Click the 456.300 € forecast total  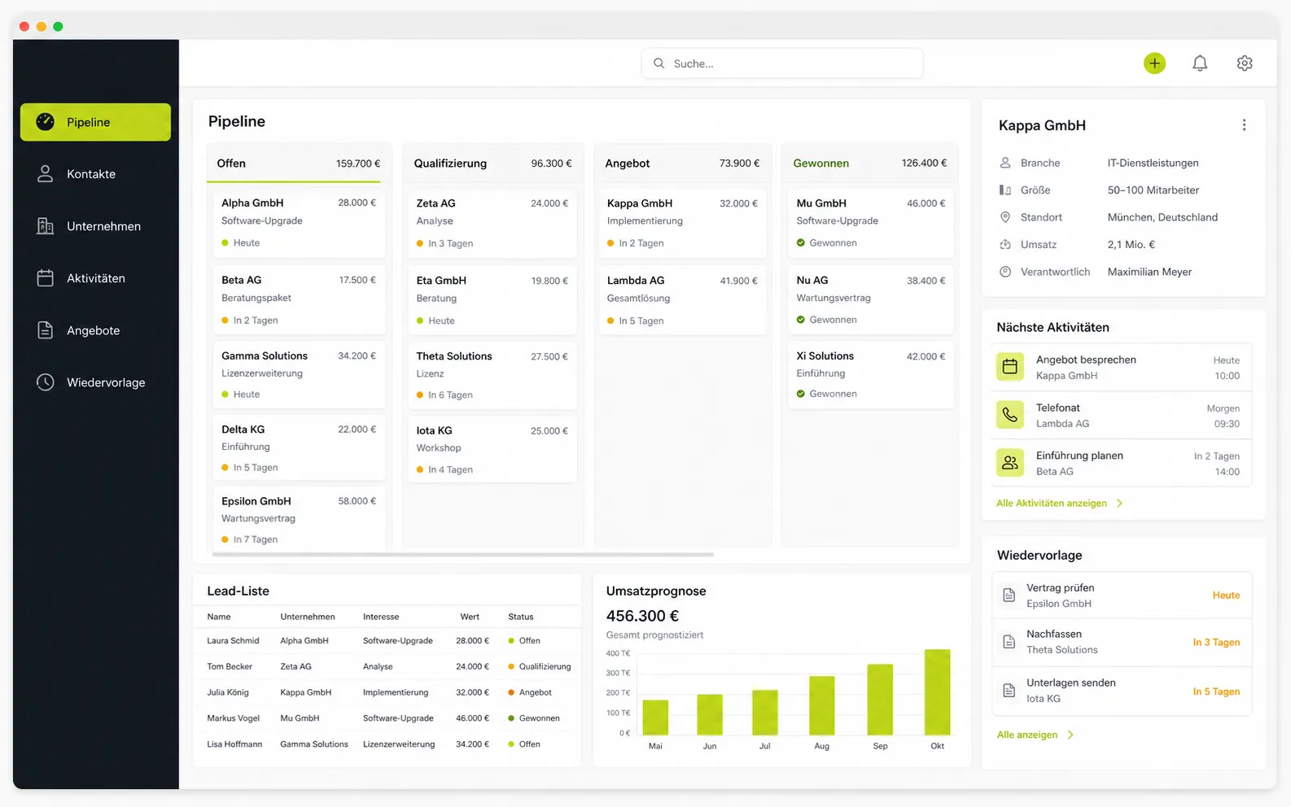coord(642,616)
